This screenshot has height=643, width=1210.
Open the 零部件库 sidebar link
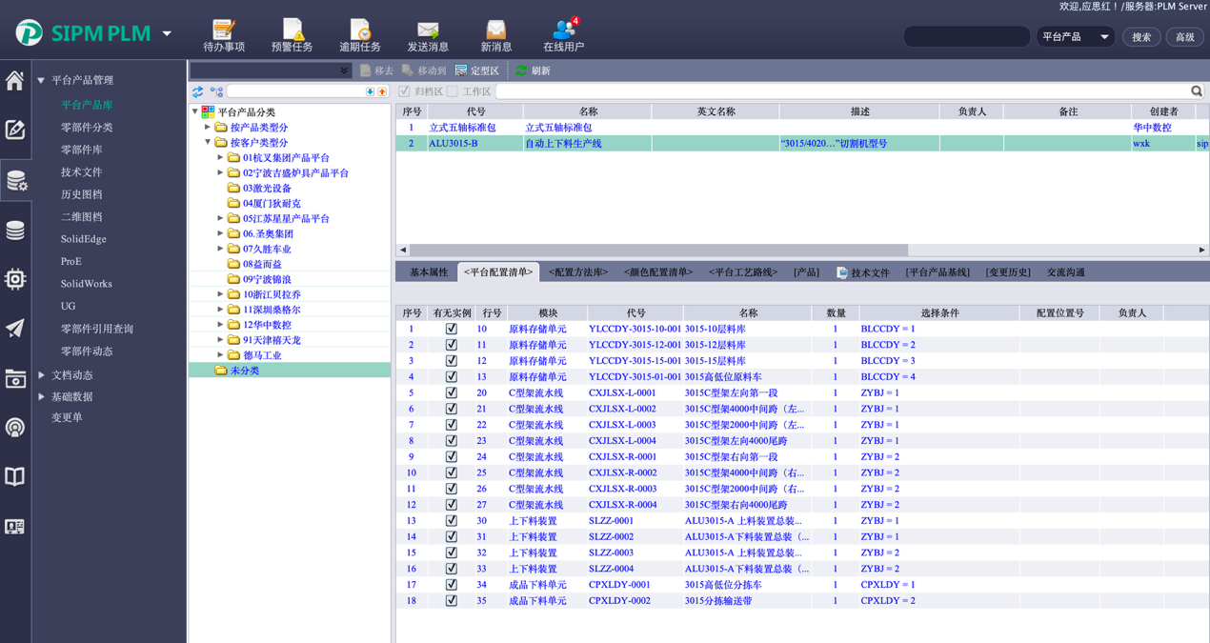81,150
